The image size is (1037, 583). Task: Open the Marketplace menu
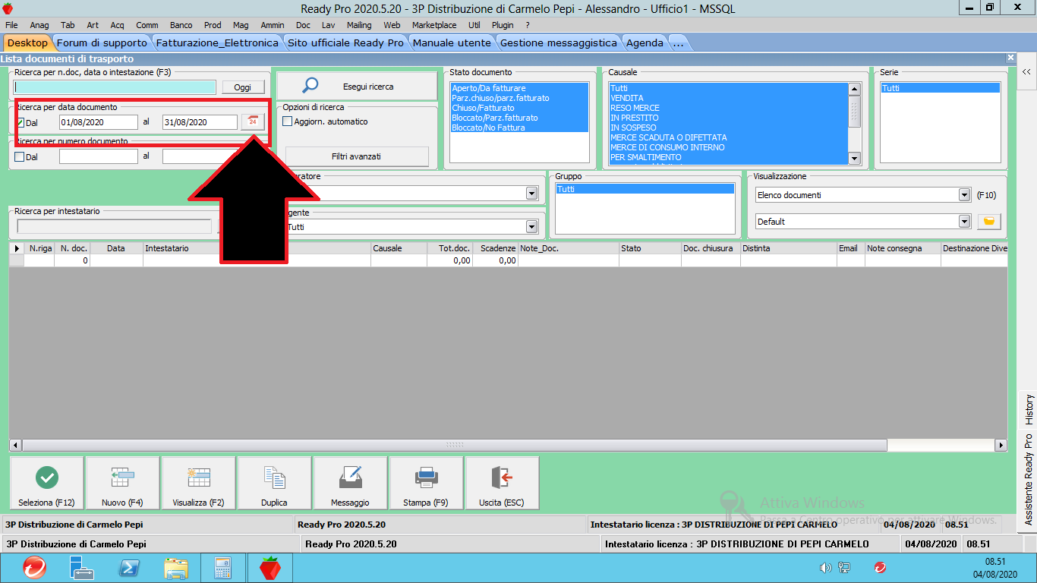click(x=434, y=25)
